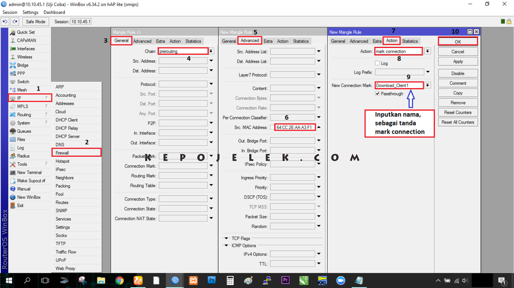Click the New Connection Mark input field
The image size is (514, 288).
pyautogui.click(x=399, y=85)
